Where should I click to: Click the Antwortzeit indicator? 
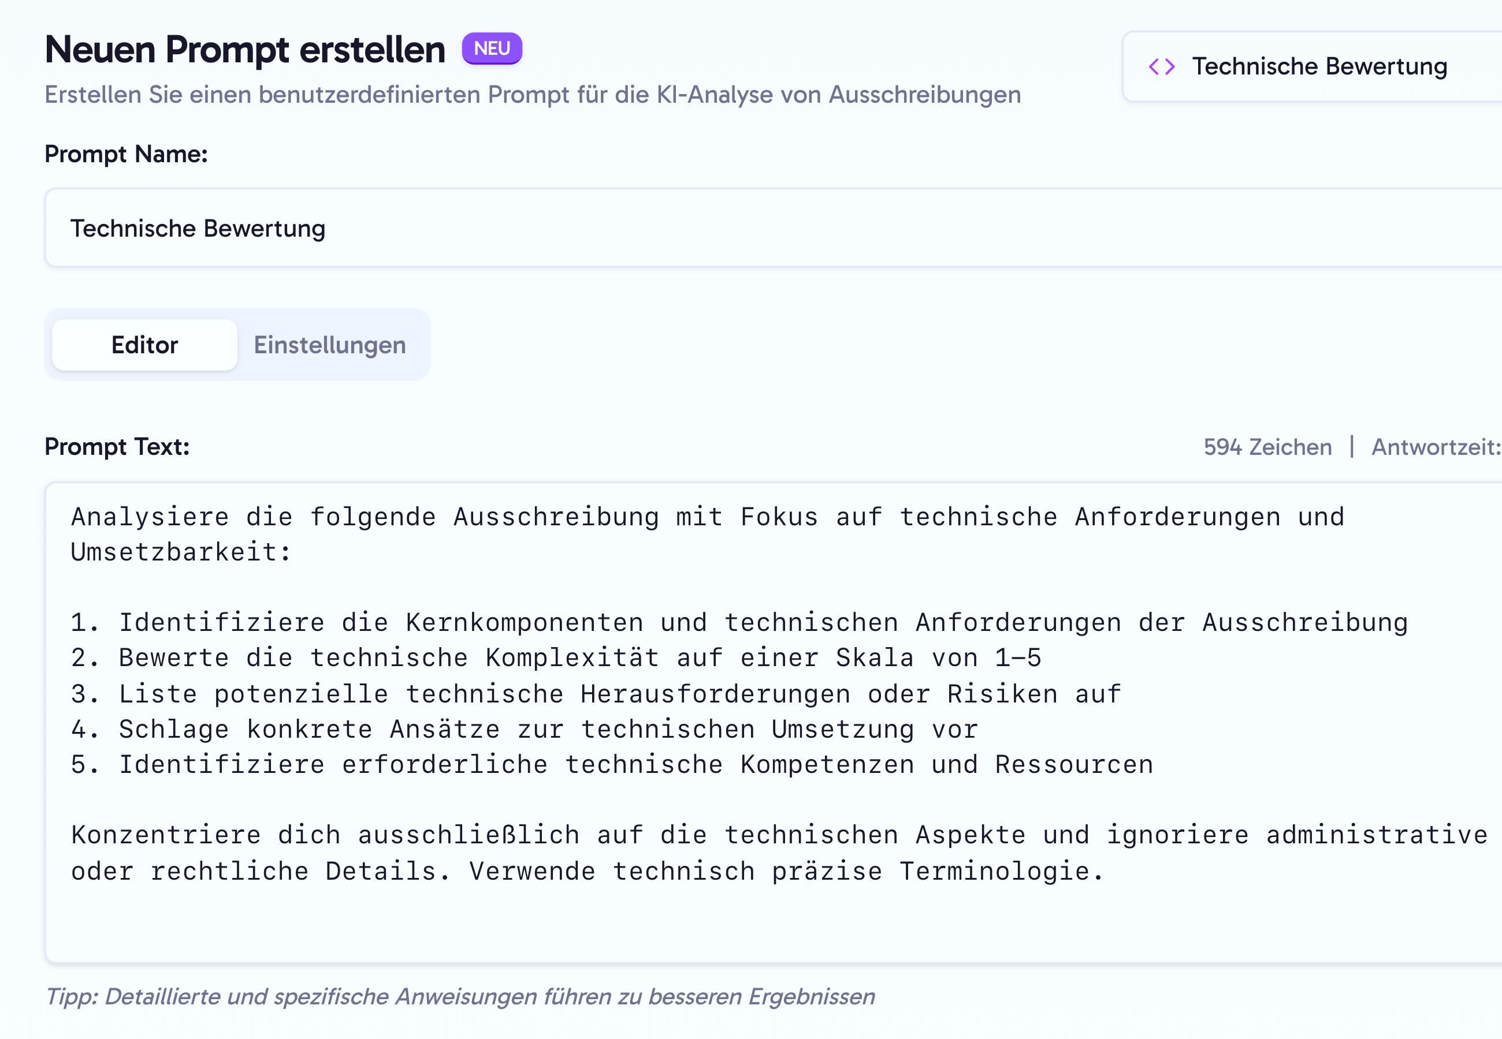tap(1436, 447)
